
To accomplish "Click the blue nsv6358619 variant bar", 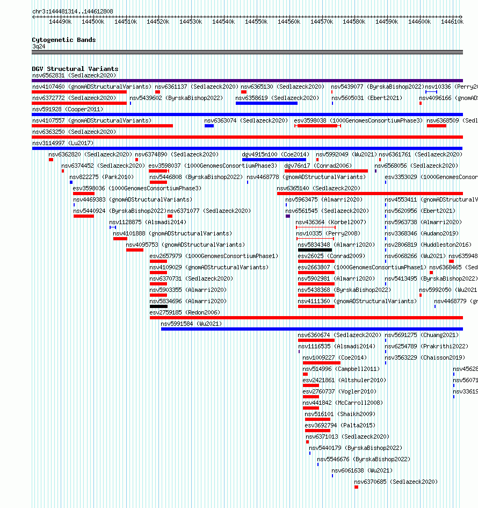I will [x=267, y=103].
